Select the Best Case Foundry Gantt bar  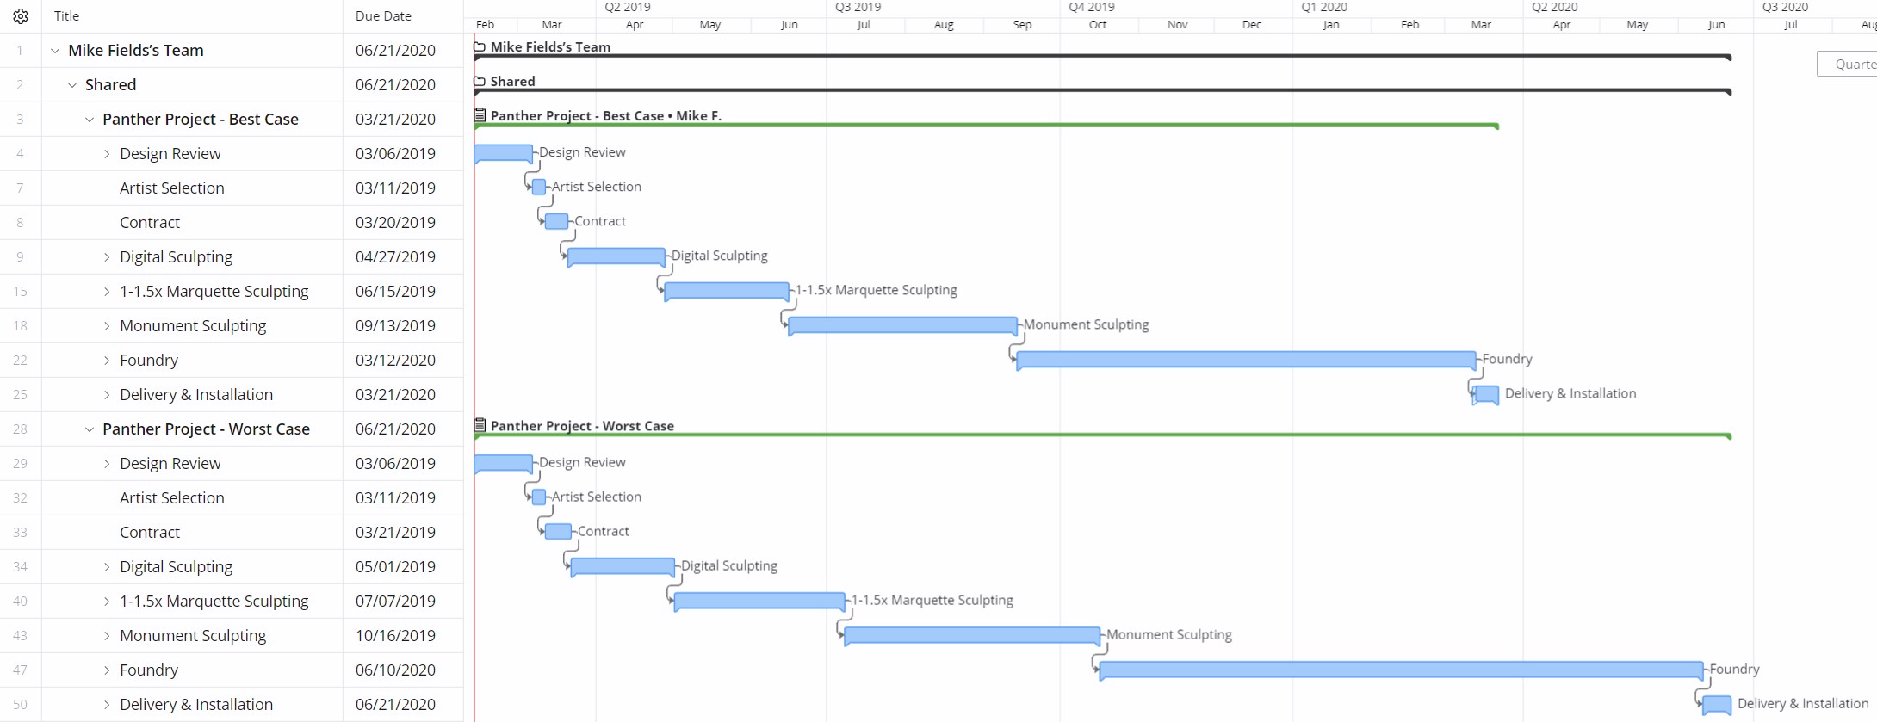pos(1246,360)
